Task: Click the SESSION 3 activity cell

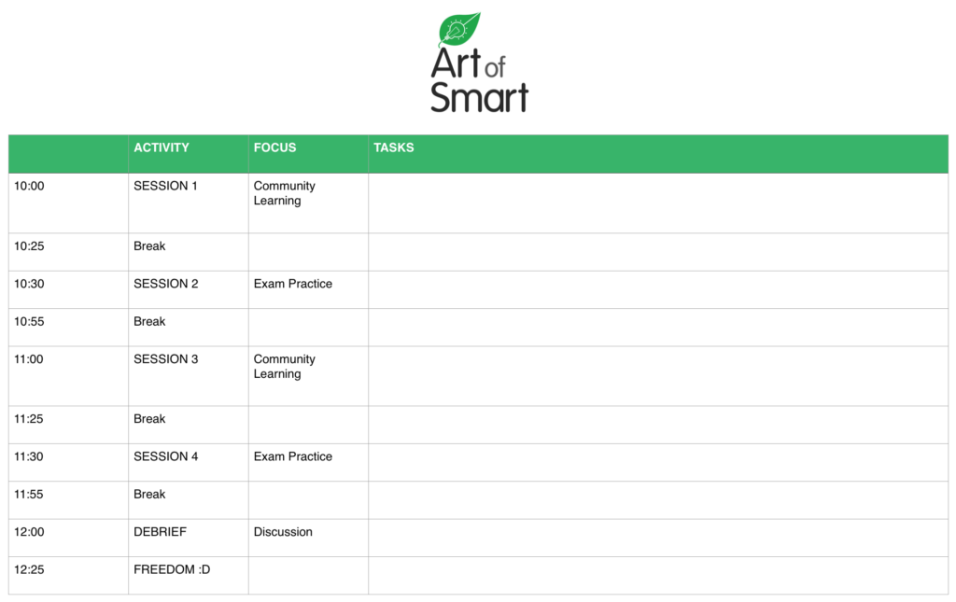Action: 166,359
